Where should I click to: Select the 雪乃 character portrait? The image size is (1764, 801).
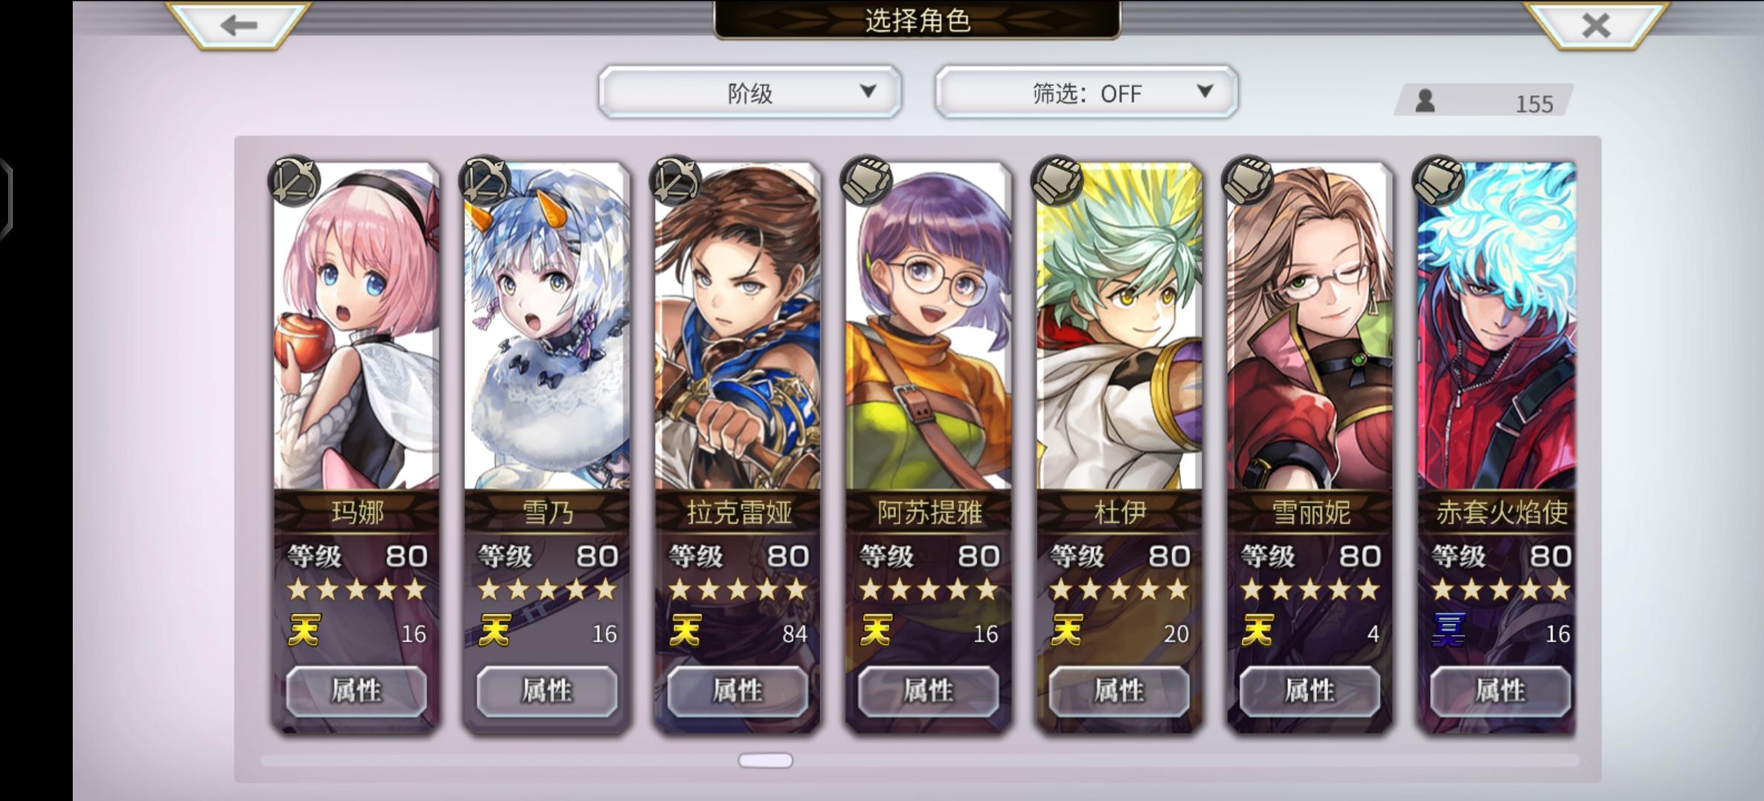[547, 326]
